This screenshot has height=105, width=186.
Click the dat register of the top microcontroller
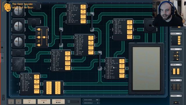(83, 12)
